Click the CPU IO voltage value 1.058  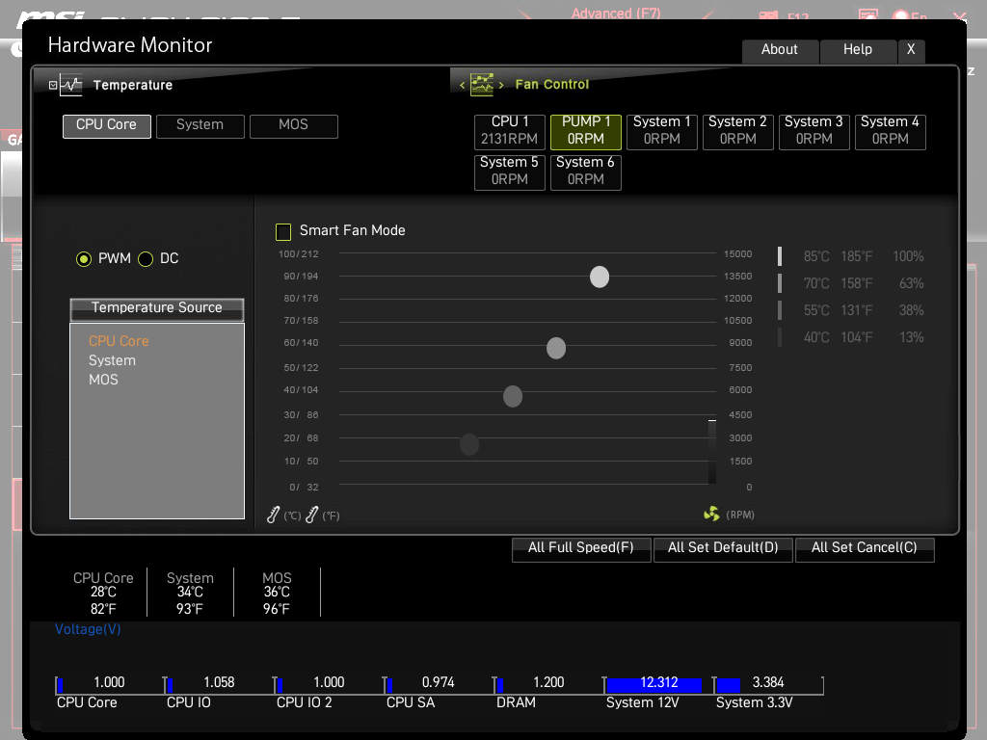coord(219,683)
